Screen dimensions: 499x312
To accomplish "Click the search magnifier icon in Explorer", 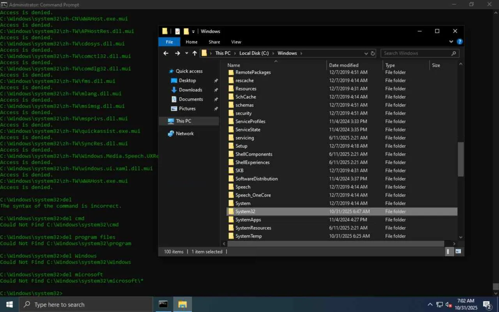I will click(453, 53).
